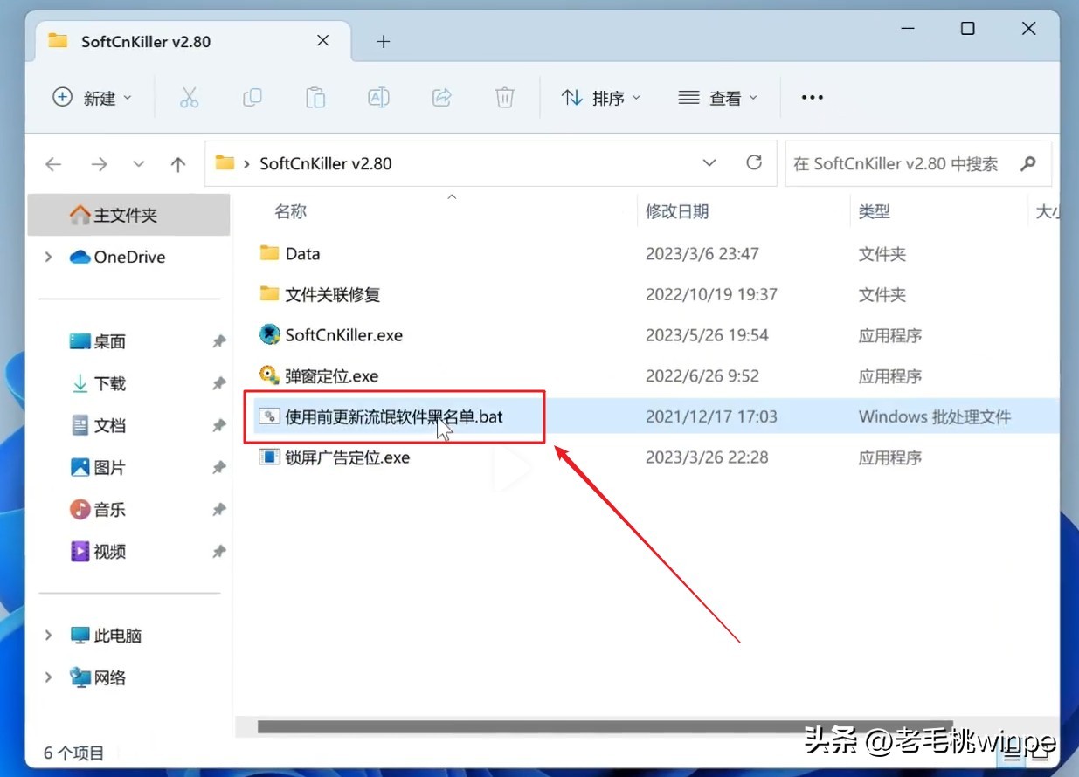
Task: Open the 查看 view dropdown
Action: click(x=718, y=97)
